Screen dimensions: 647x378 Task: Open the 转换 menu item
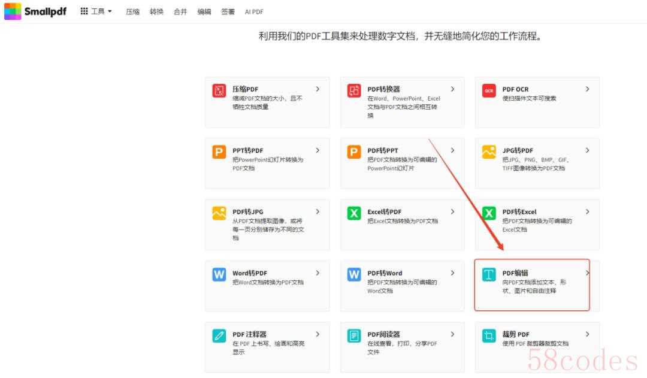point(156,11)
